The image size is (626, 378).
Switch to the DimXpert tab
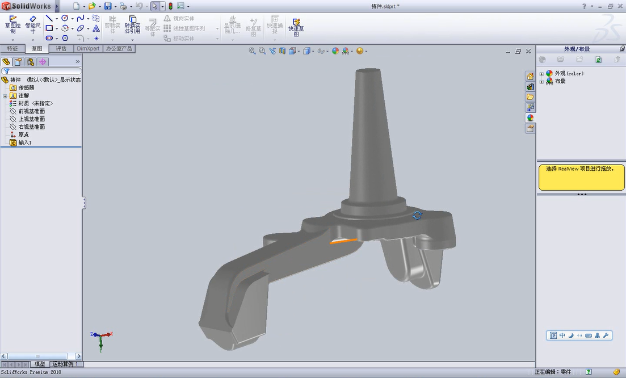tap(88, 49)
